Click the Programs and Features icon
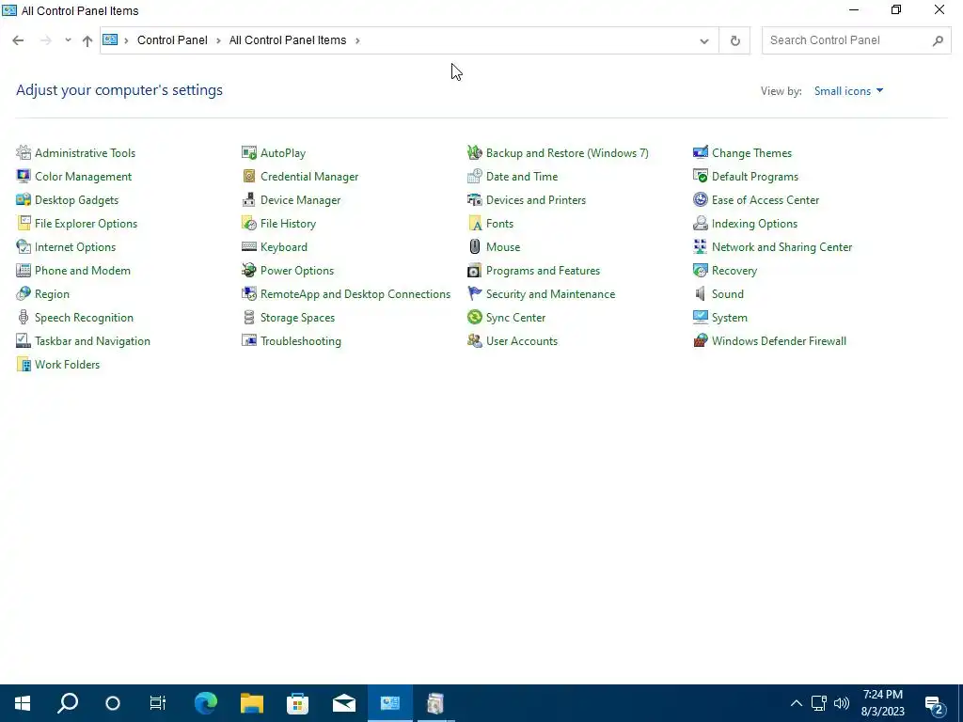Image resolution: width=963 pixels, height=722 pixels. (475, 270)
